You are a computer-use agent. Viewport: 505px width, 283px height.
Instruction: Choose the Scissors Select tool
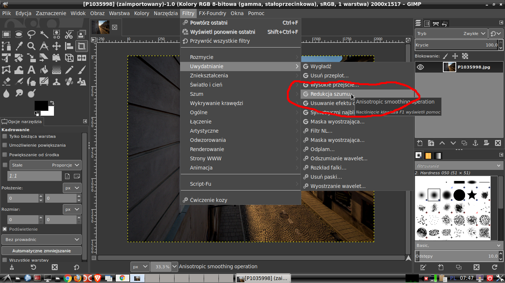[69, 35]
